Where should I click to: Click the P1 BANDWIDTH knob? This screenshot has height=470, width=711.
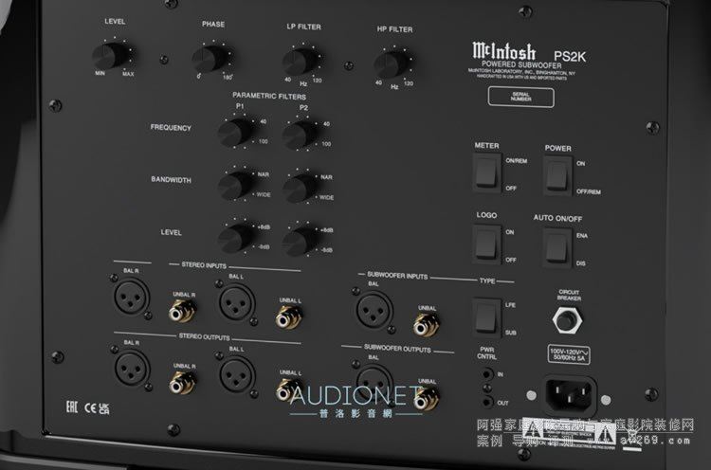(x=234, y=186)
